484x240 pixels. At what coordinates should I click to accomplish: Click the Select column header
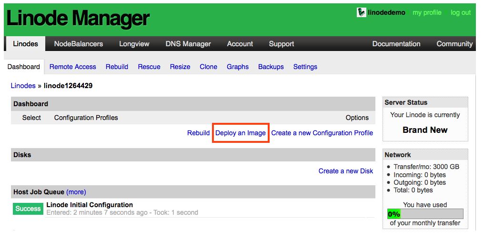[31, 118]
